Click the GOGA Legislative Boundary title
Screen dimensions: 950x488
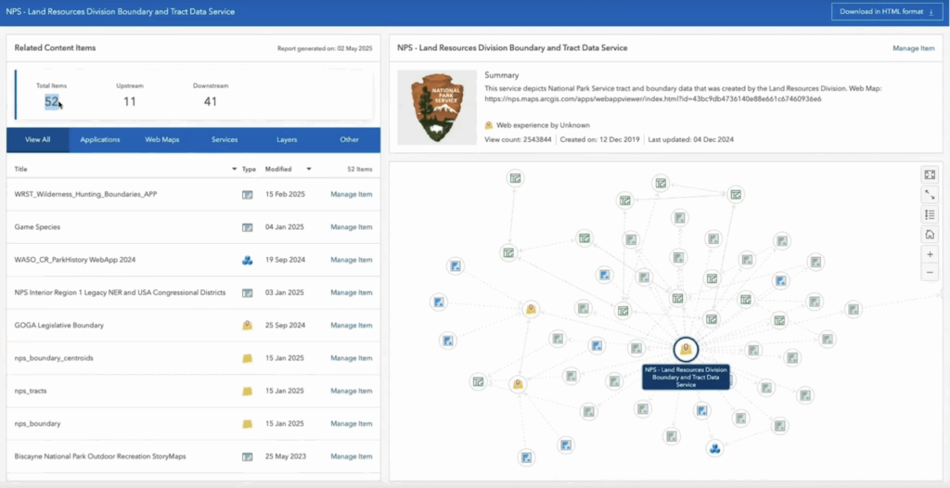[x=59, y=326]
